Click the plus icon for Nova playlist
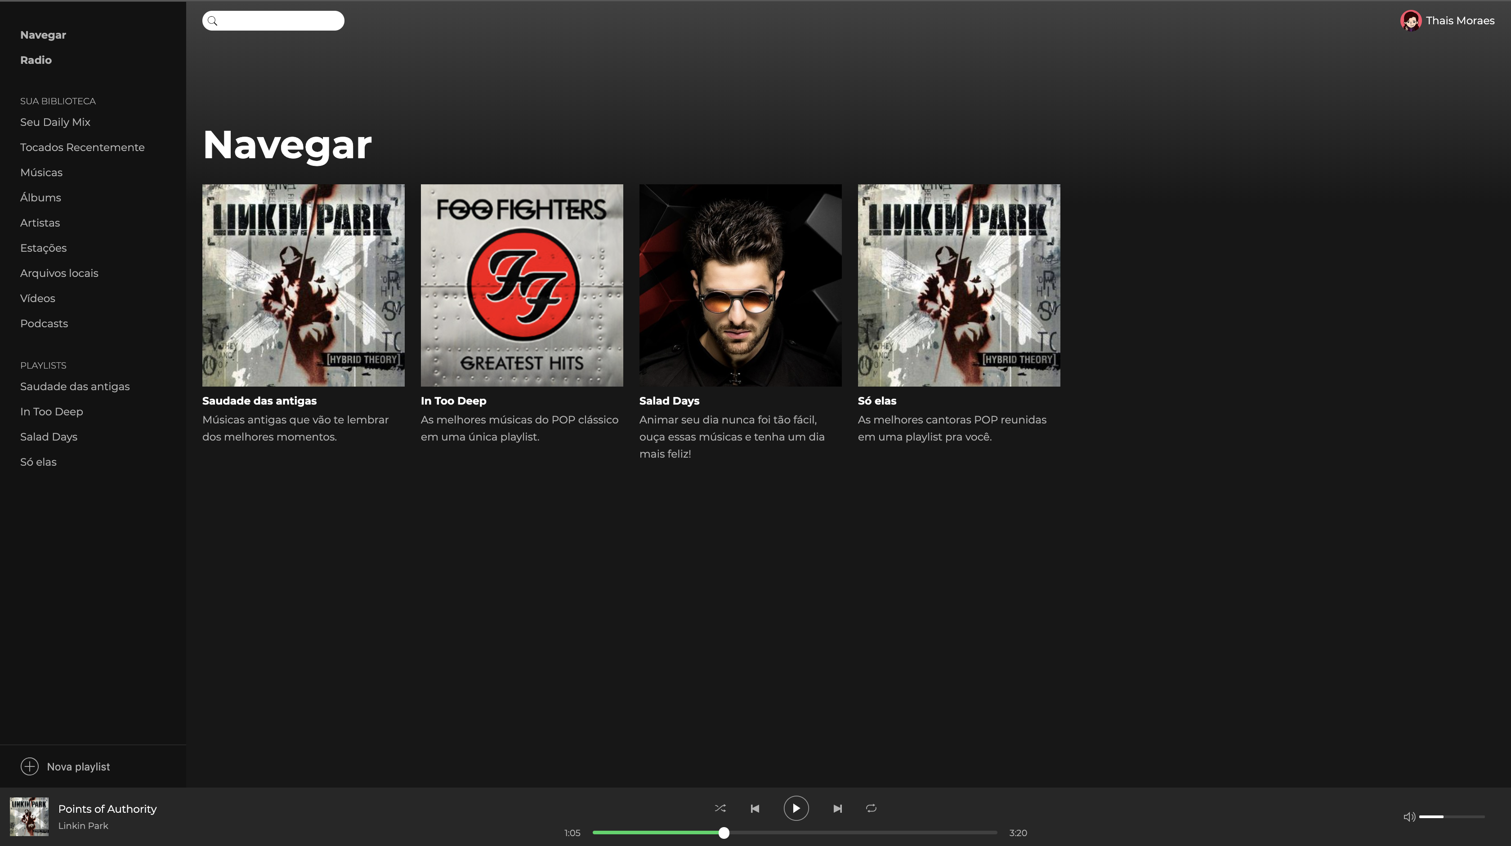Screen dimensions: 1511x846 [29, 766]
